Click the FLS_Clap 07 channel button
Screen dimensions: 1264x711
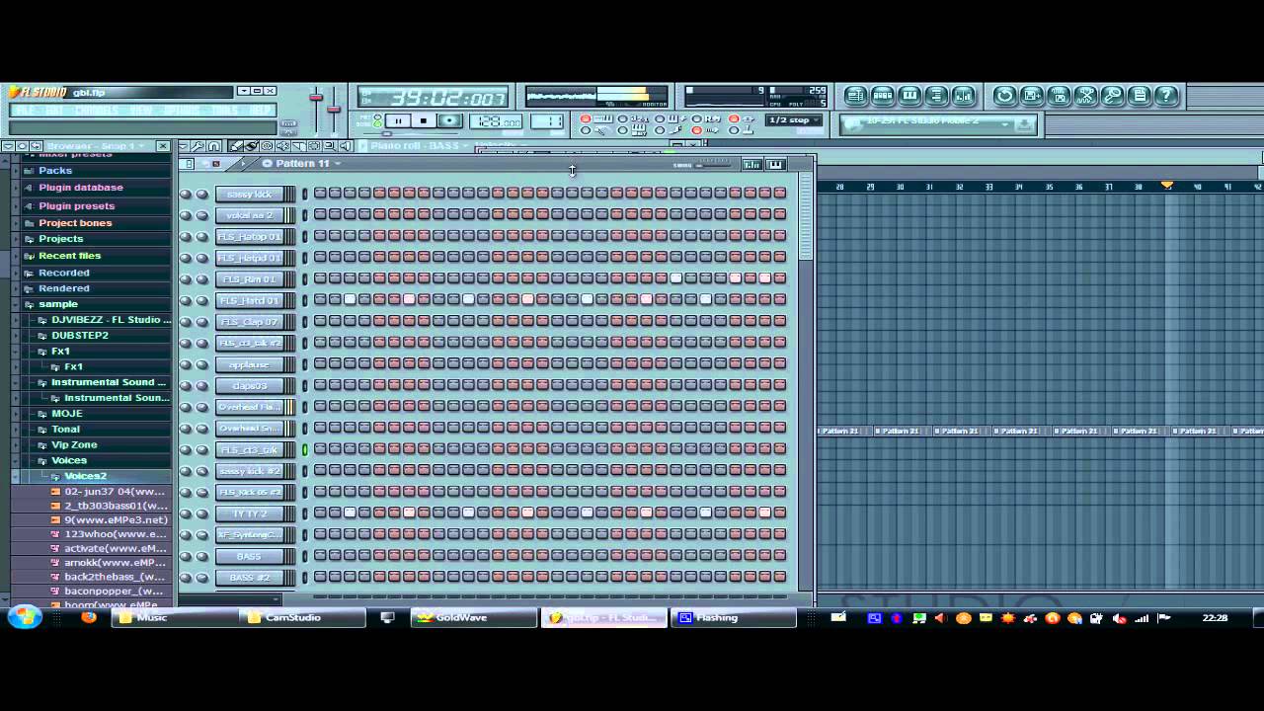(249, 322)
